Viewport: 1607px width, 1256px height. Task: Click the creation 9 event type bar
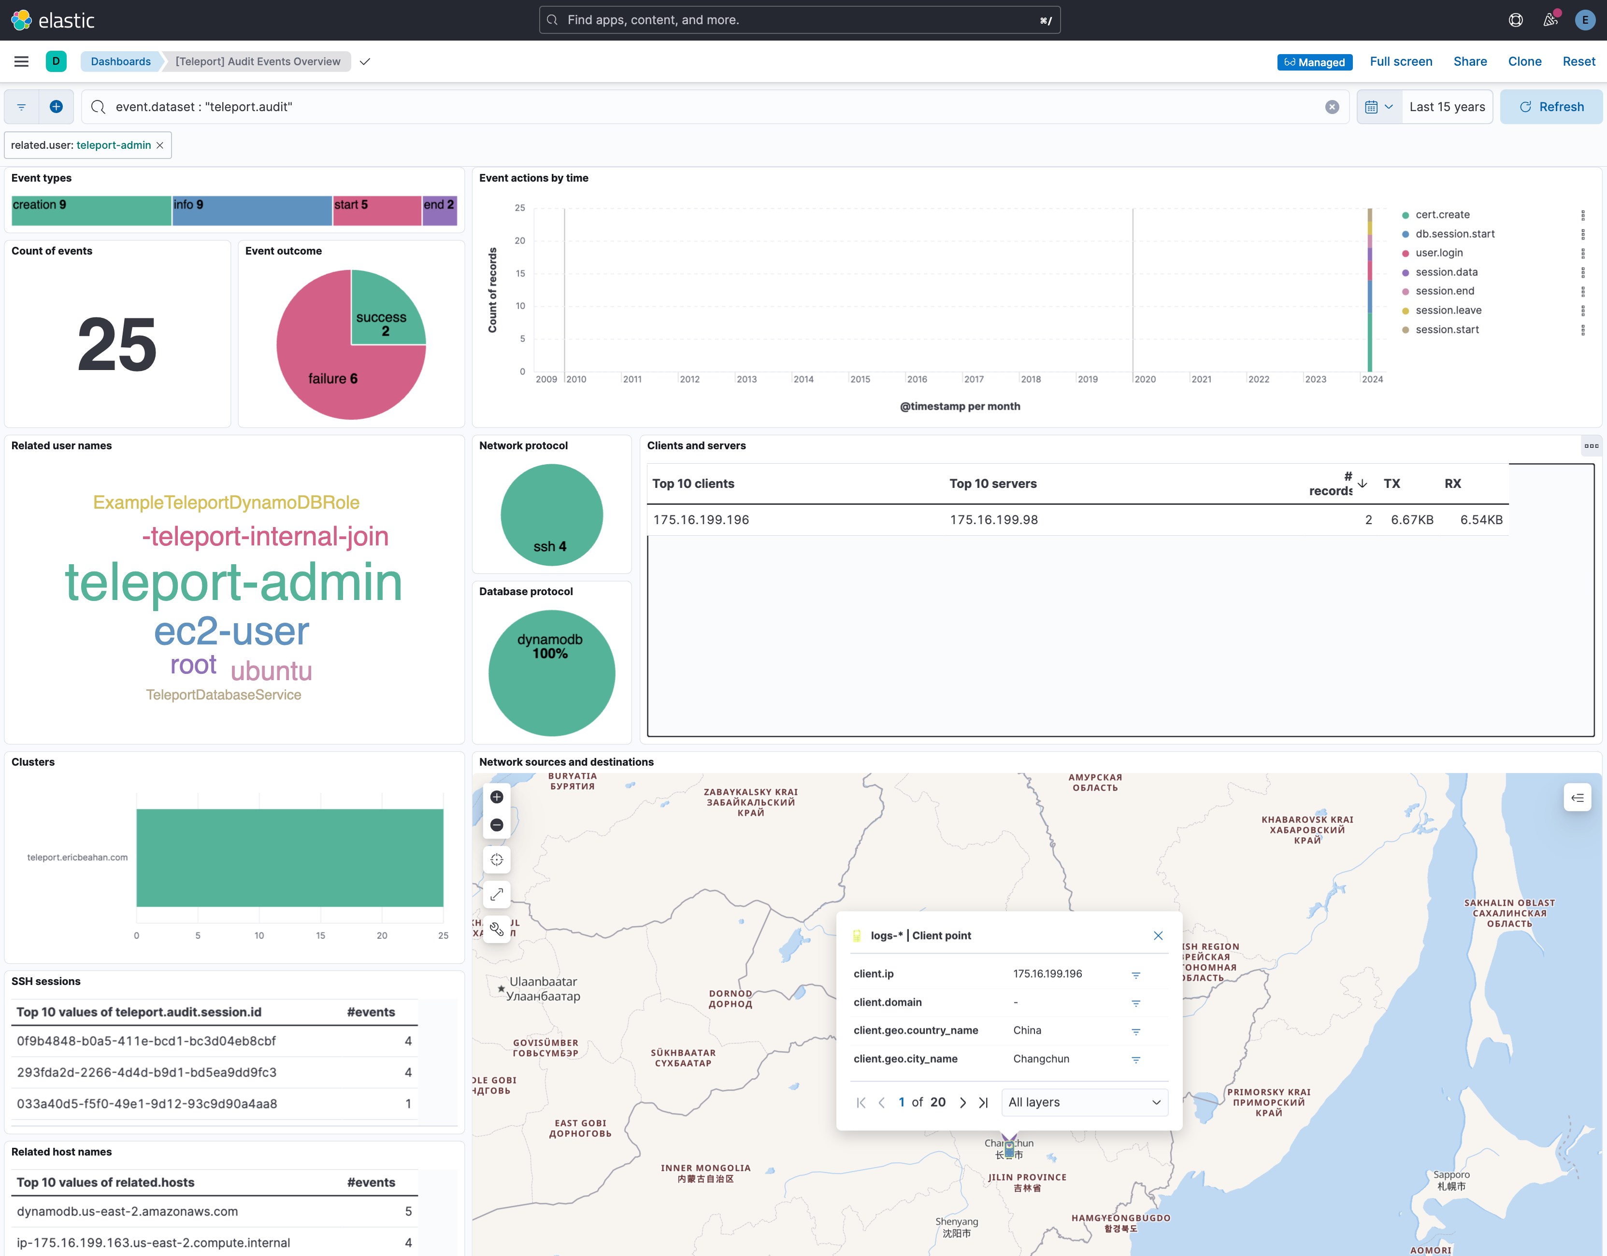click(x=91, y=211)
